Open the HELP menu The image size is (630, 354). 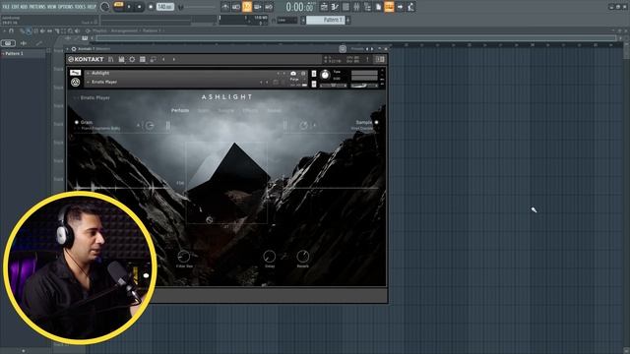pos(92,7)
